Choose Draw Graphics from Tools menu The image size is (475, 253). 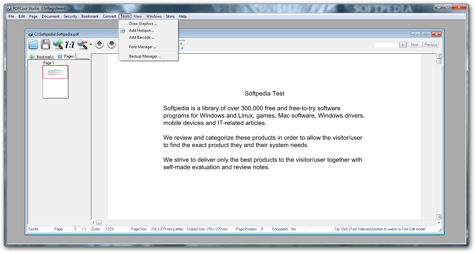[143, 24]
